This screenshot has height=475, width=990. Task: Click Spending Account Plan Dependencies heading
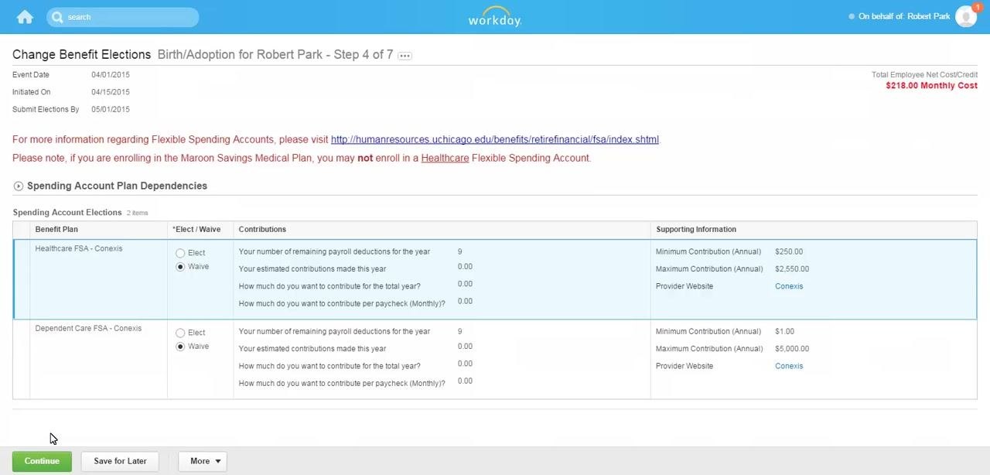pyautogui.click(x=117, y=186)
